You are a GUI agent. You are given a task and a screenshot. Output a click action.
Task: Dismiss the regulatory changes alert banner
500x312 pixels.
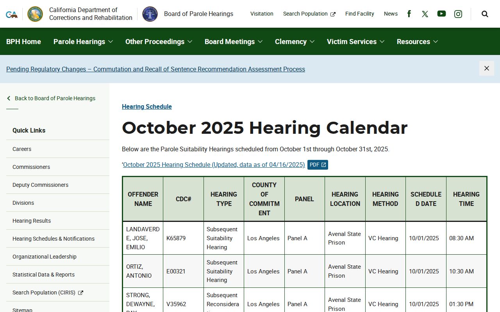click(x=487, y=68)
